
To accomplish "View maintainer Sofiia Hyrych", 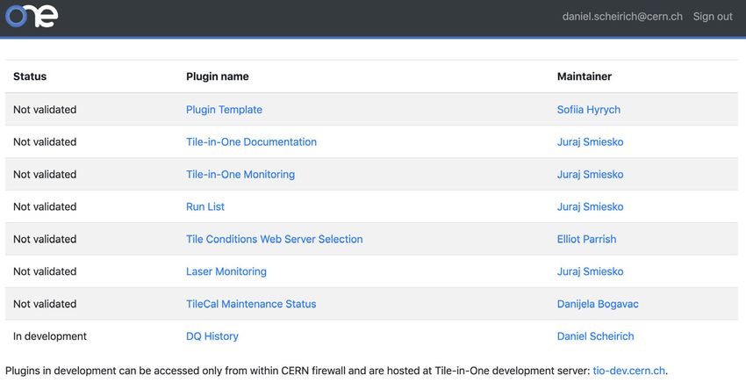I will coord(589,110).
